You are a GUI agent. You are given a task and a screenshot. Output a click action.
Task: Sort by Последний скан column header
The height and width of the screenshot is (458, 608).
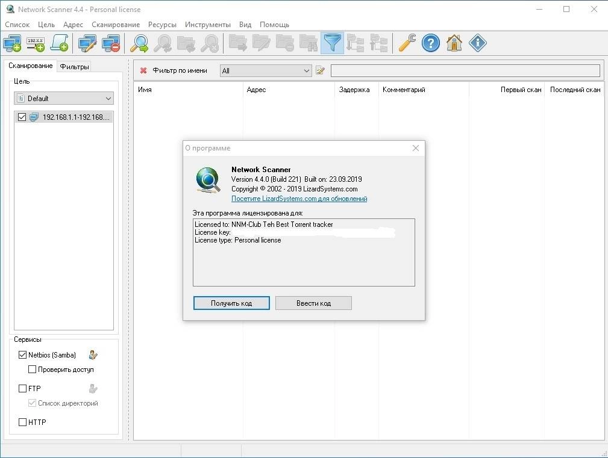pyautogui.click(x=575, y=90)
